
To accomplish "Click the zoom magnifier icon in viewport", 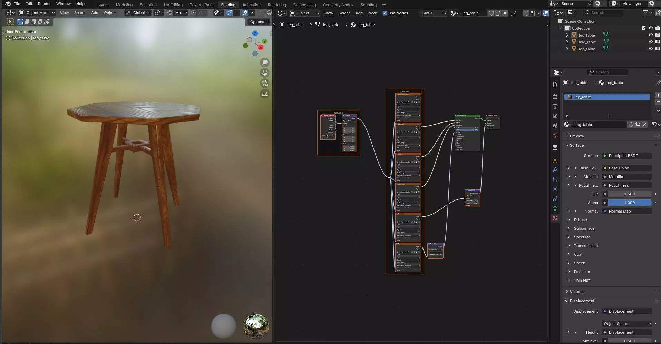I will coord(265,62).
